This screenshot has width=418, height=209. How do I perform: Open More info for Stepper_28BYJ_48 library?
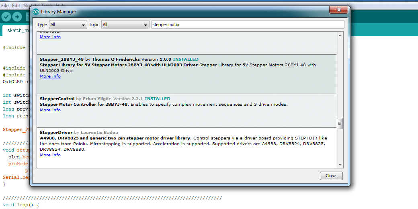tap(50, 76)
